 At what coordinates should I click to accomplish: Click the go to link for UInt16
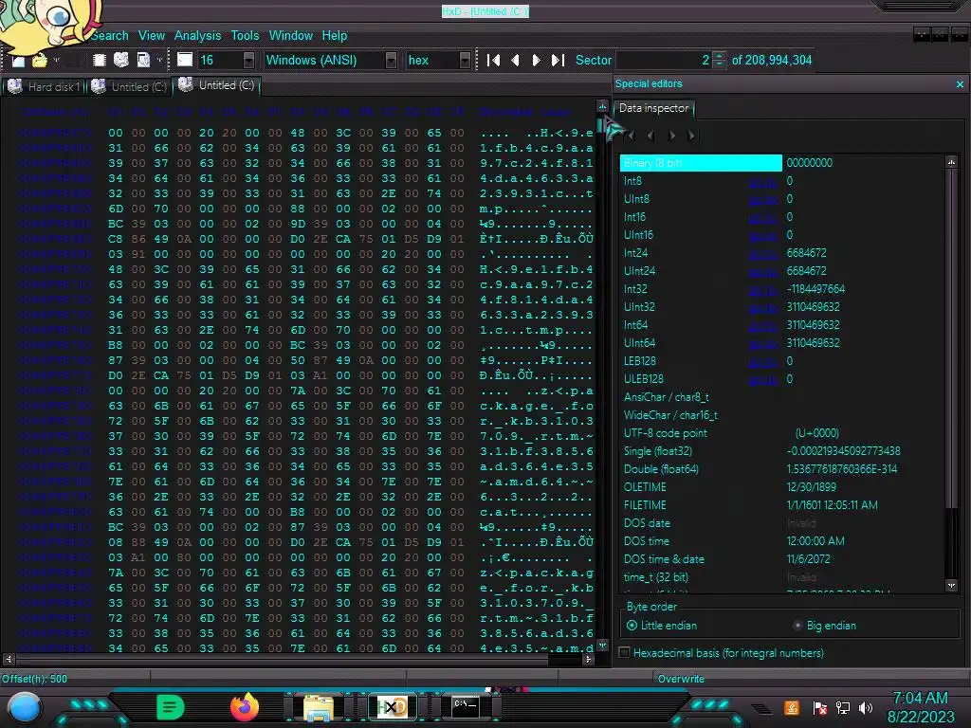762,235
